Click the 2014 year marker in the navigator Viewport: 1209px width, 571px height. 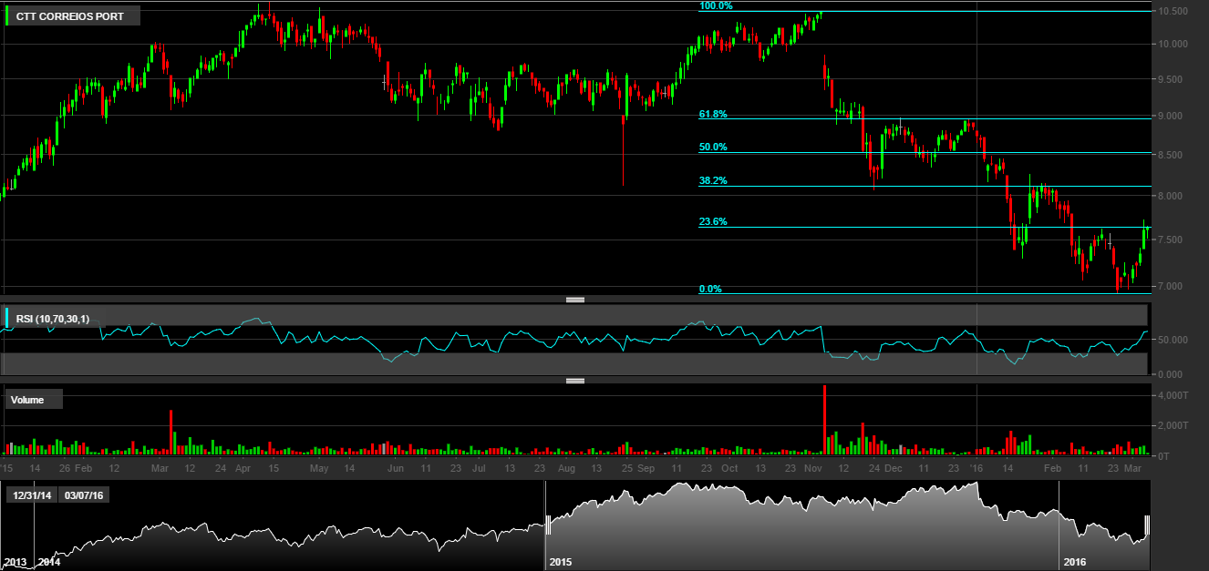(49, 563)
